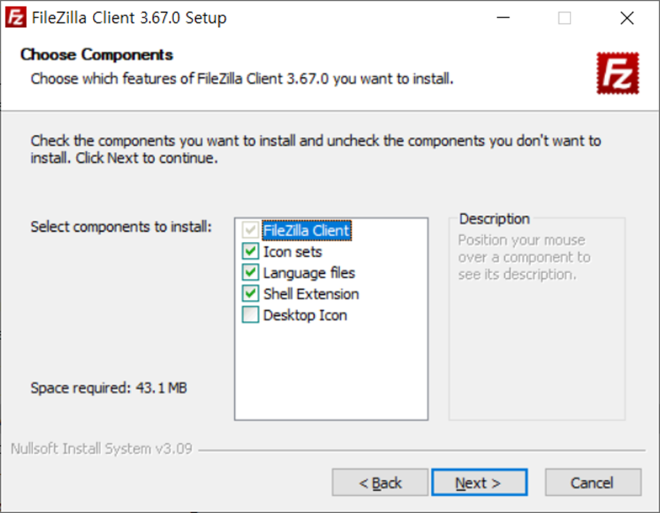This screenshot has width=660, height=513.
Task: Select the Desktop Icon list item
Action: tap(305, 314)
